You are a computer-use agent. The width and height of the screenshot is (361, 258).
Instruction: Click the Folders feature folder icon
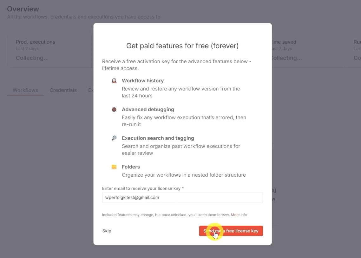pyautogui.click(x=115, y=167)
